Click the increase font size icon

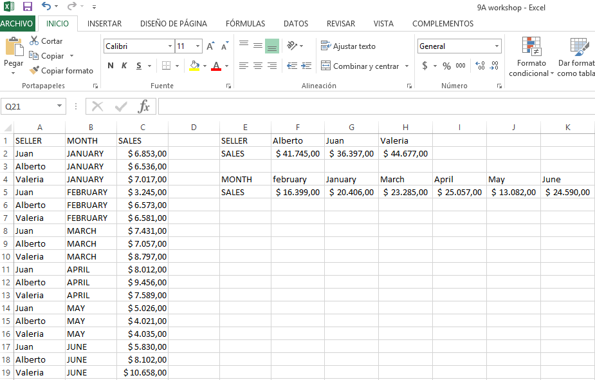[x=210, y=46]
